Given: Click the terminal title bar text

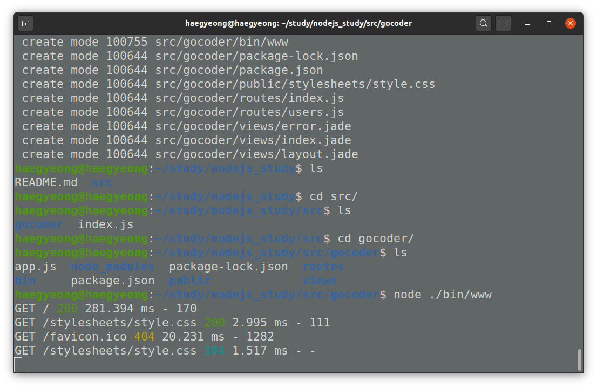Looking at the screenshot, I should click(x=298, y=23).
